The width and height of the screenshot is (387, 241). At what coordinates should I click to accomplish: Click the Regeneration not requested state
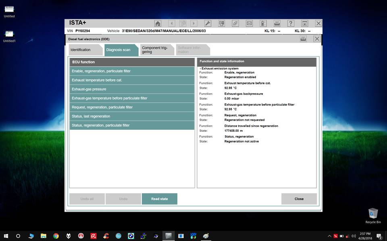coord(244,120)
